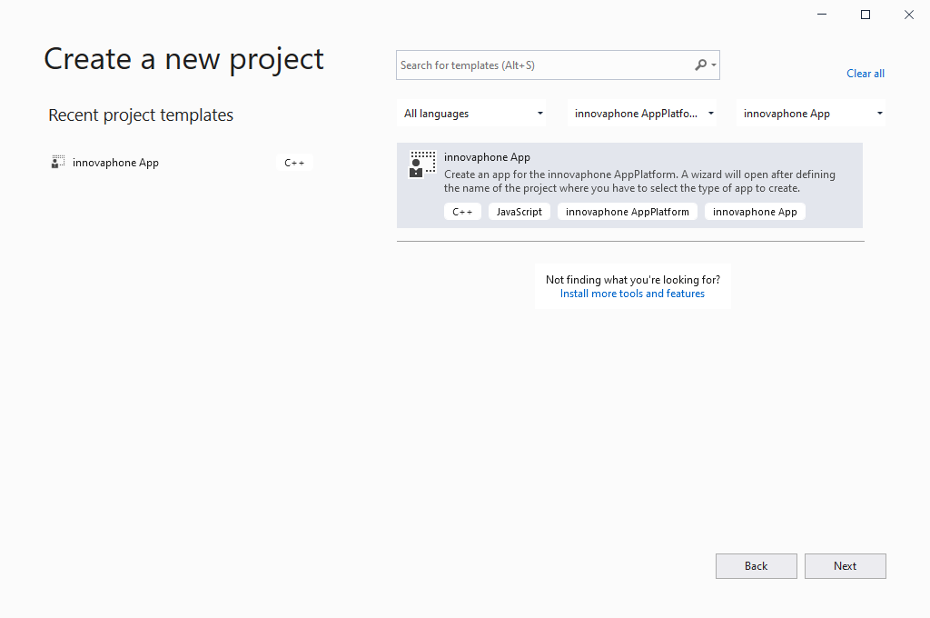Screen dimensions: 930x618
Task: Expand the innovaphone AppPlatform platform dropdown
Action: coord(643,114)
